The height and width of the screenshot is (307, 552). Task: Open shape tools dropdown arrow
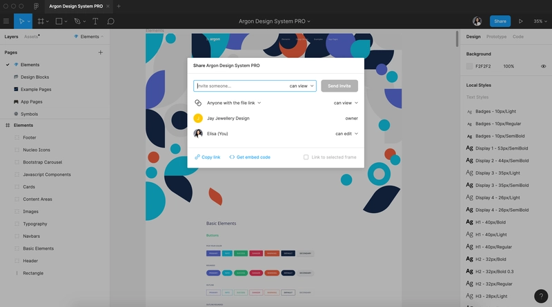[x=66, y=21]
